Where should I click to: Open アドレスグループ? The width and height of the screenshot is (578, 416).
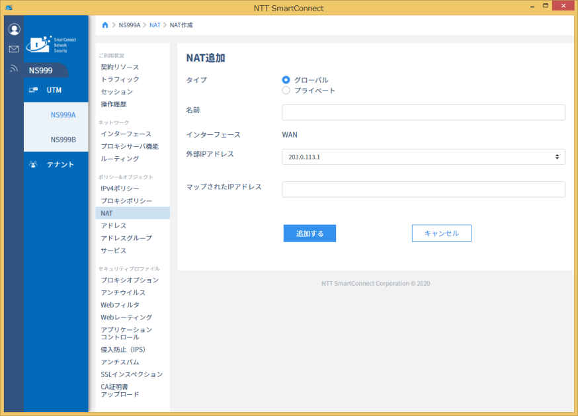(x=126, y=238)
